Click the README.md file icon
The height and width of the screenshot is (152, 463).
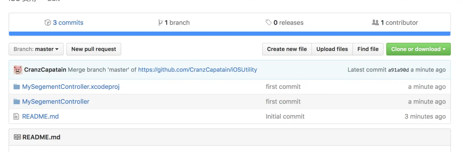(x=17, y=117)
